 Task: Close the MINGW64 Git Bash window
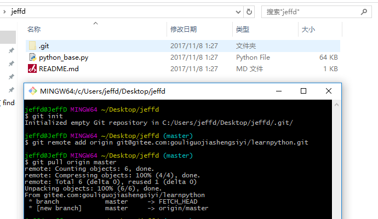point(329,91)
